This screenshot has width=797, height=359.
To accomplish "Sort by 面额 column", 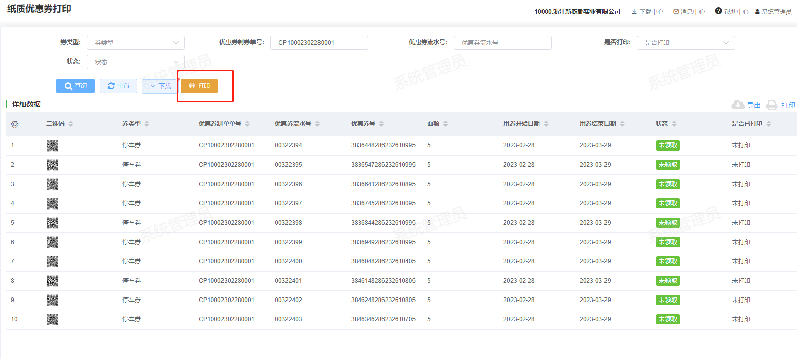I will 445,124.
